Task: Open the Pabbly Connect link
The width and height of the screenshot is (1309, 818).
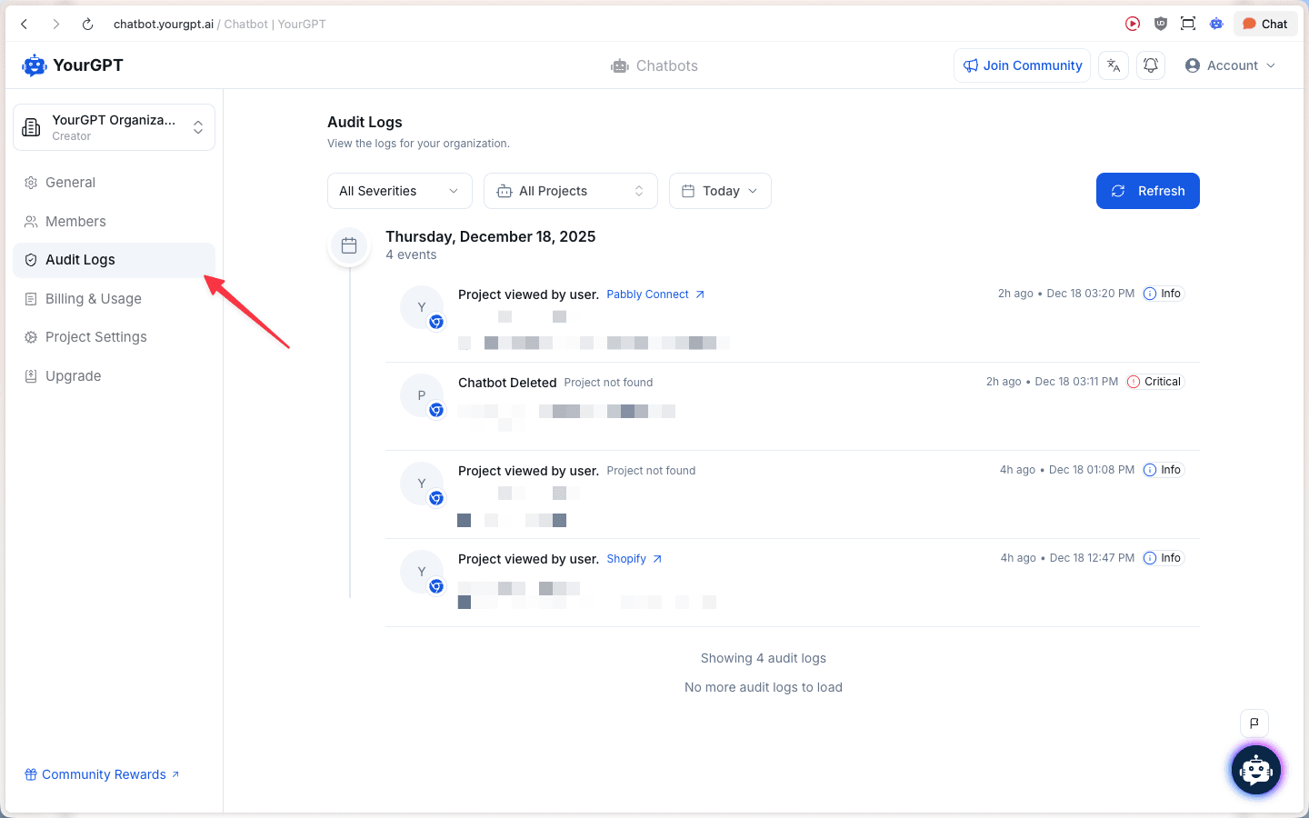Action: pos(647,294)
